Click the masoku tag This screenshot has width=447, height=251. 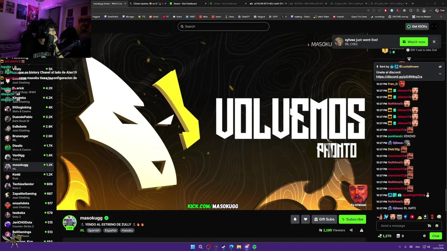coord(127,230)
